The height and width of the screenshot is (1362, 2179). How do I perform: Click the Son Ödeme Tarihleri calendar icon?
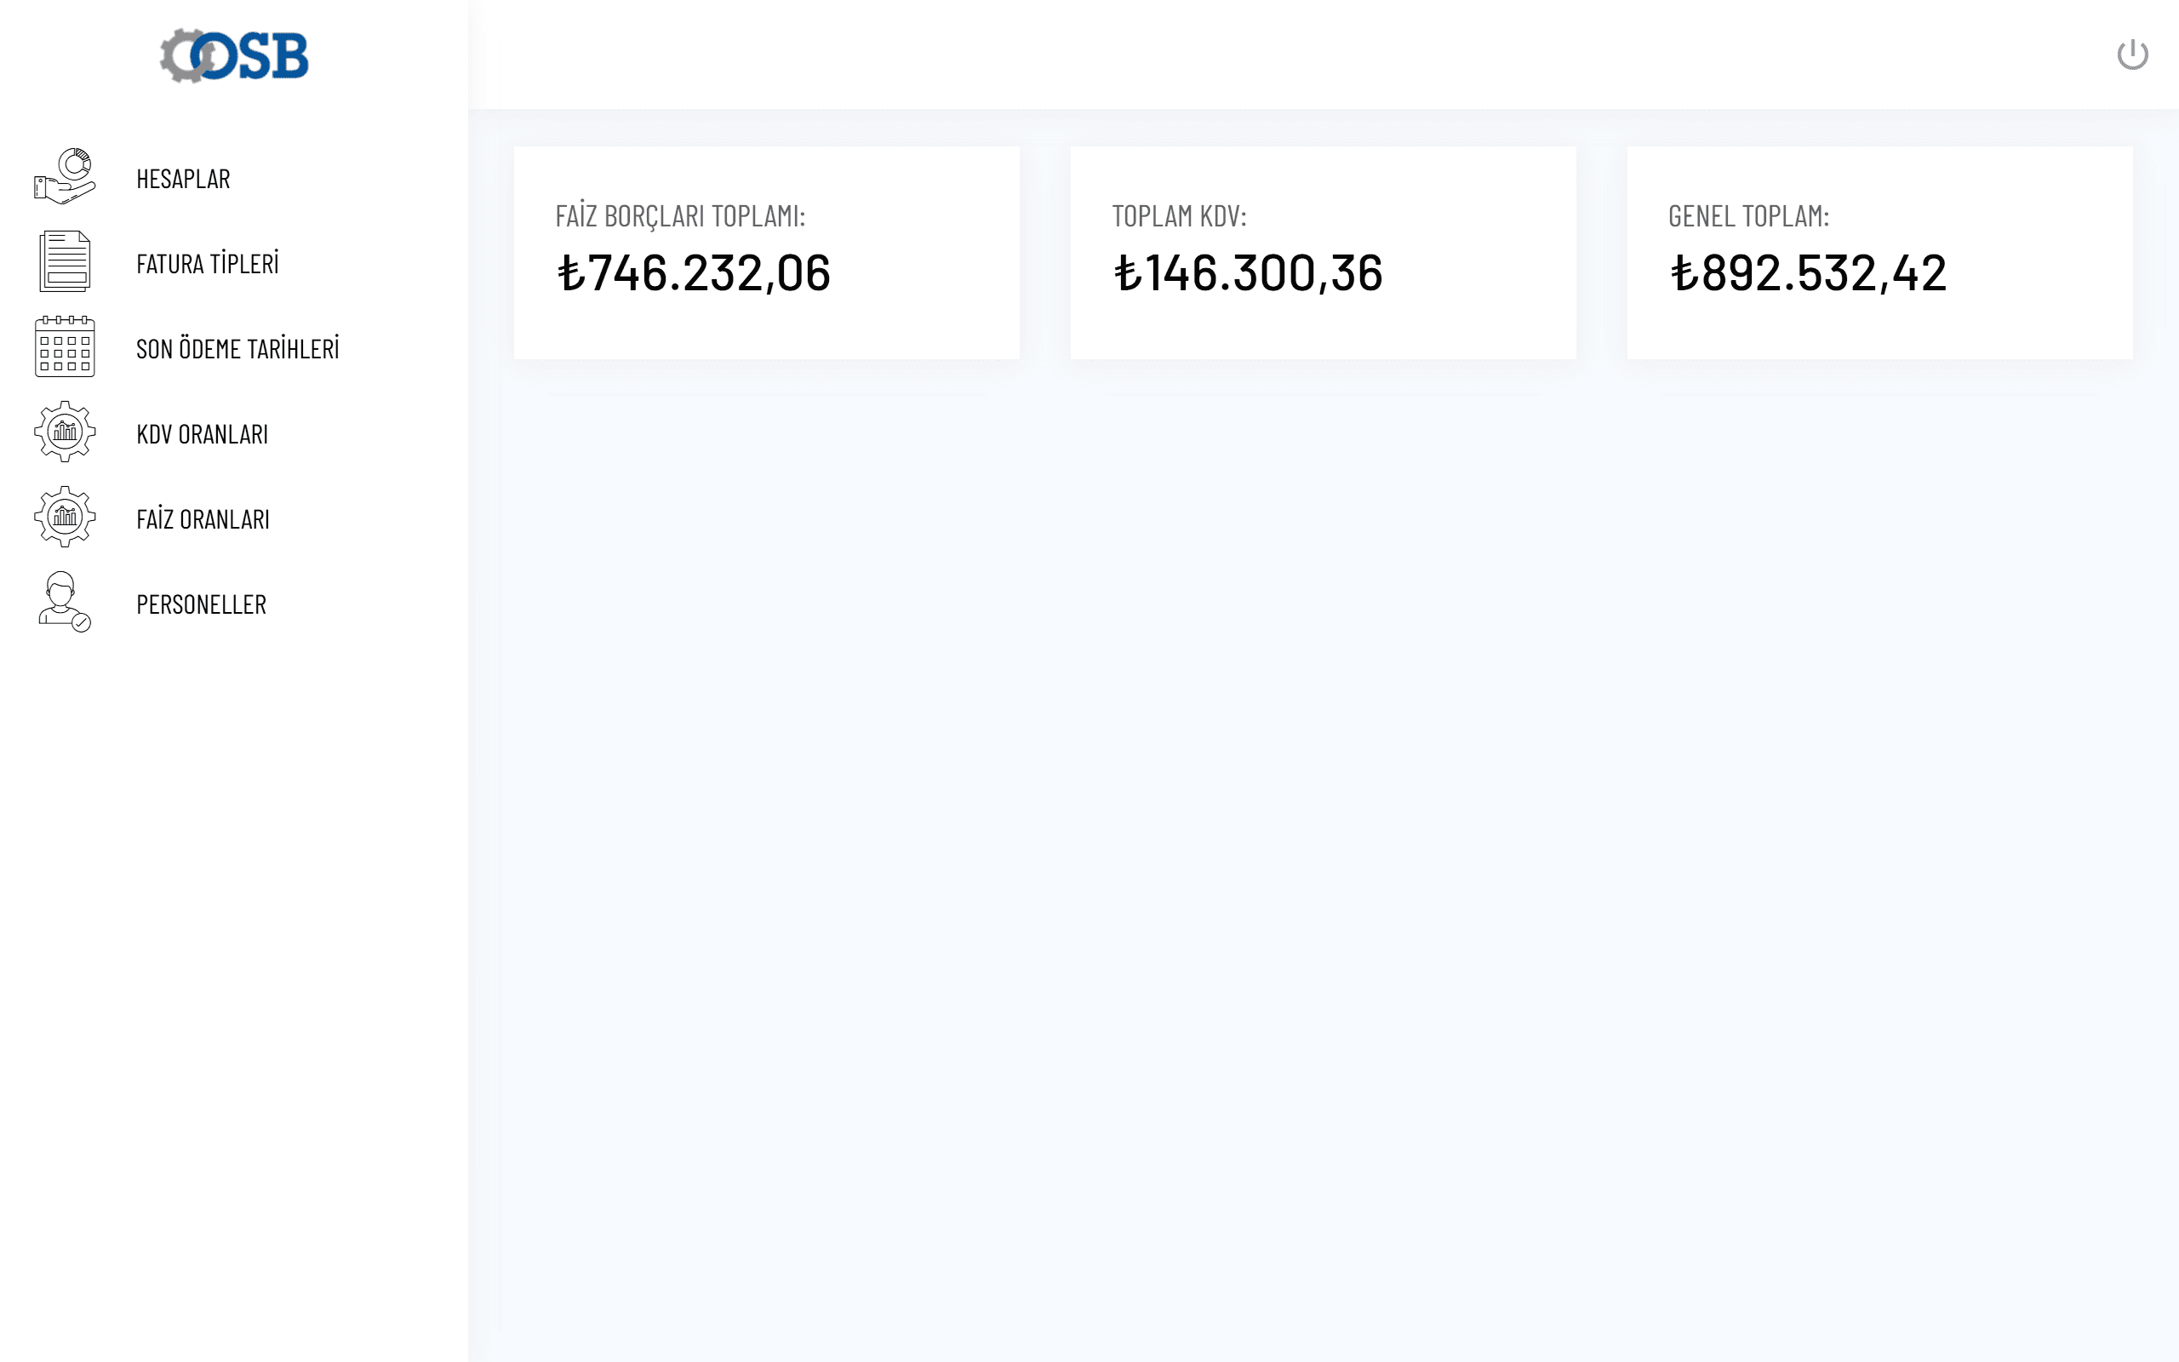[x=65, y=346]
